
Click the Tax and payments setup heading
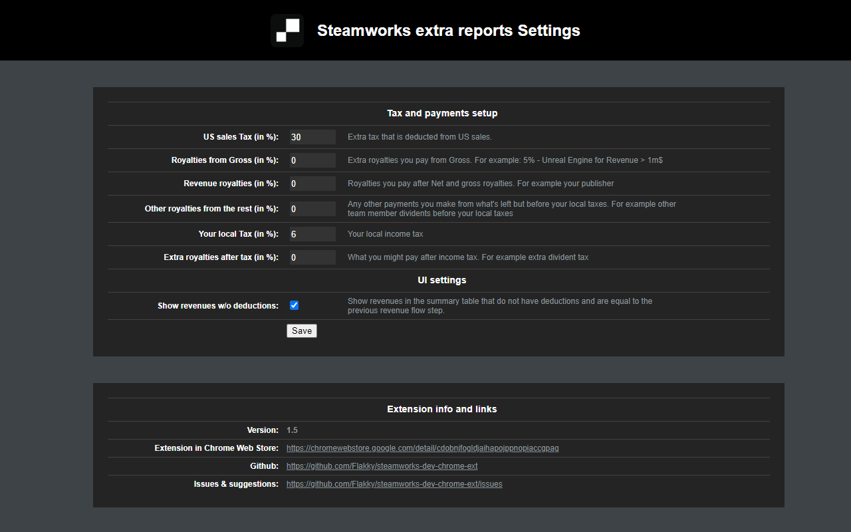(x=442, y=113)
